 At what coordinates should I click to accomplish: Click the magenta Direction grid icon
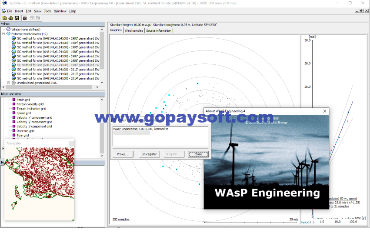click(x=14, y=131)
